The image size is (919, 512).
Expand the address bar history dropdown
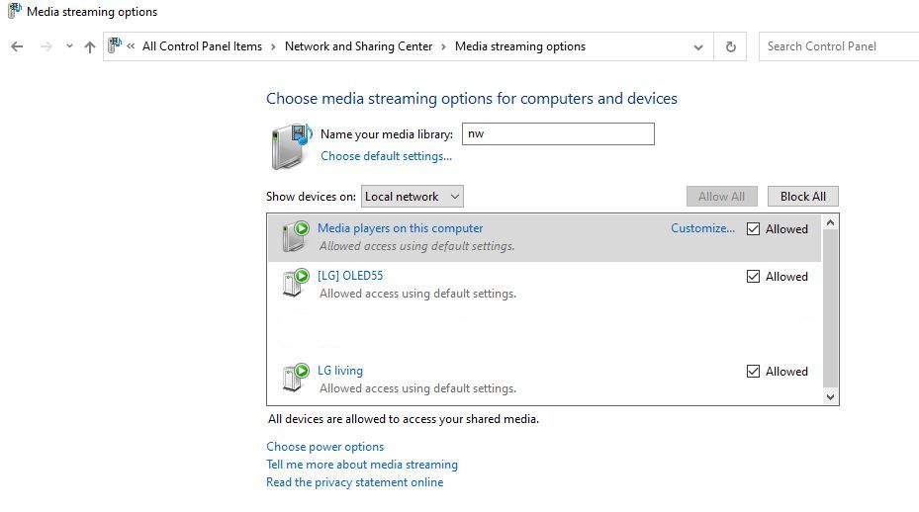(x=698, y=46)
